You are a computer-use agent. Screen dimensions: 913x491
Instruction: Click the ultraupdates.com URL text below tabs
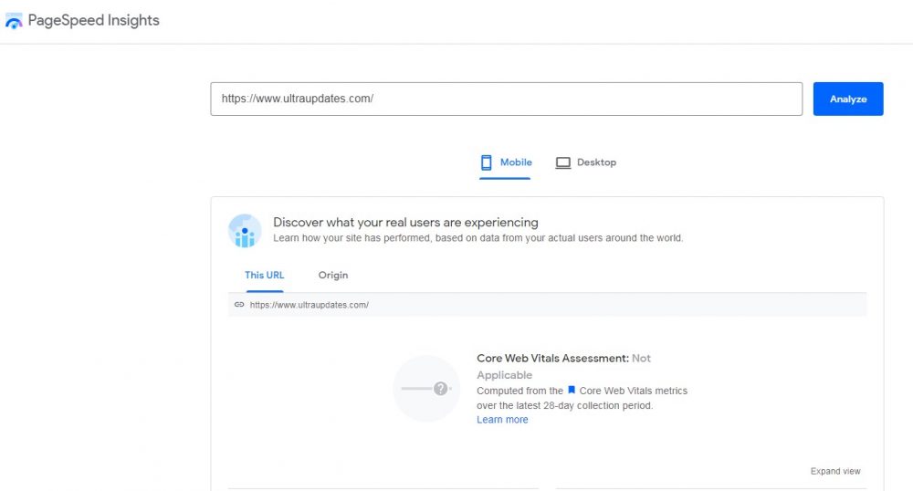coord(310,305)
